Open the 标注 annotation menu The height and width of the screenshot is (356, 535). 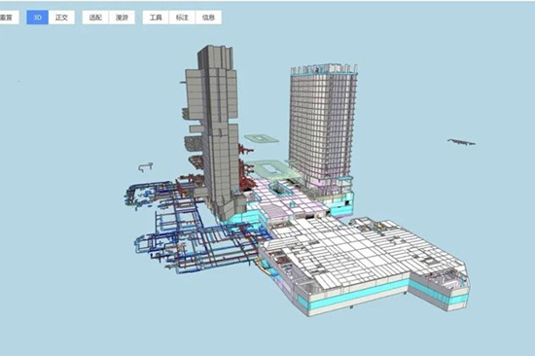pos(182,18)
